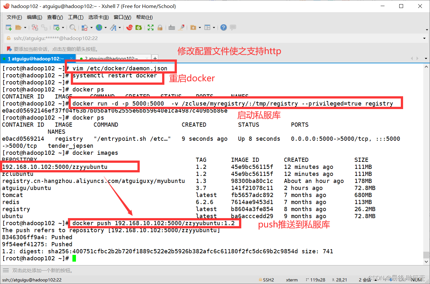Image resolution: width=430 pixels, height=284 pixels.
Task: Click the 2 会话 status entry
Action: pos(365,280)
